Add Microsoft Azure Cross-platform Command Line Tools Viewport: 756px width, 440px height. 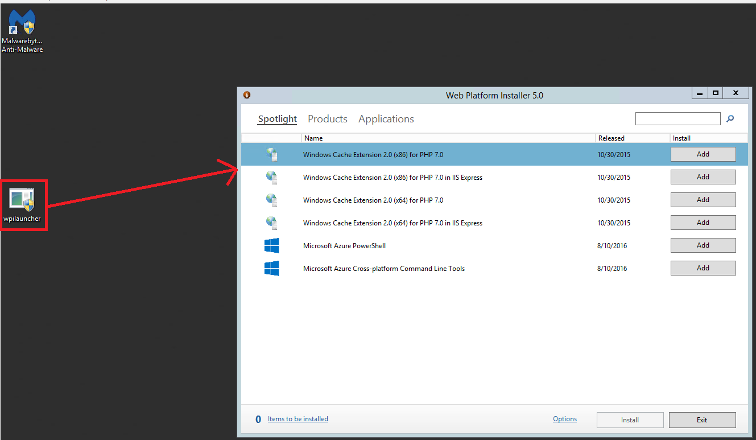pos(703,268)
